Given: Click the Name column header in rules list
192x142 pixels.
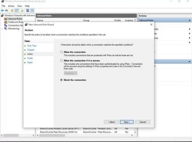Looking at the screenshot, I should click(x=40, y=20).
